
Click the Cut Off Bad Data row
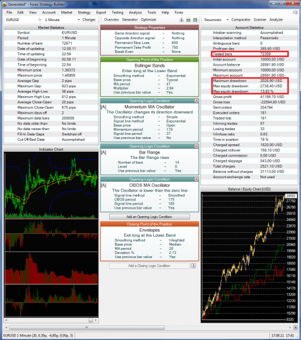51,140
